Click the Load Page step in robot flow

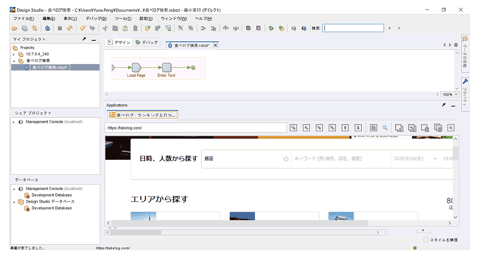[136, 67]
